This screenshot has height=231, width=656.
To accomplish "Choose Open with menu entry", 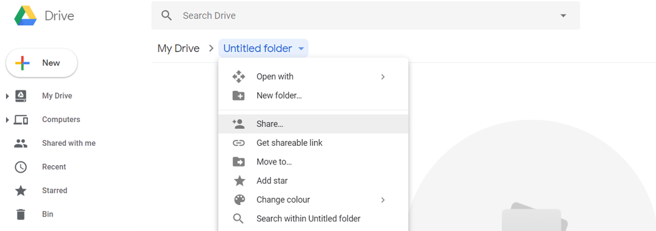I will click(x=313, y=77).
